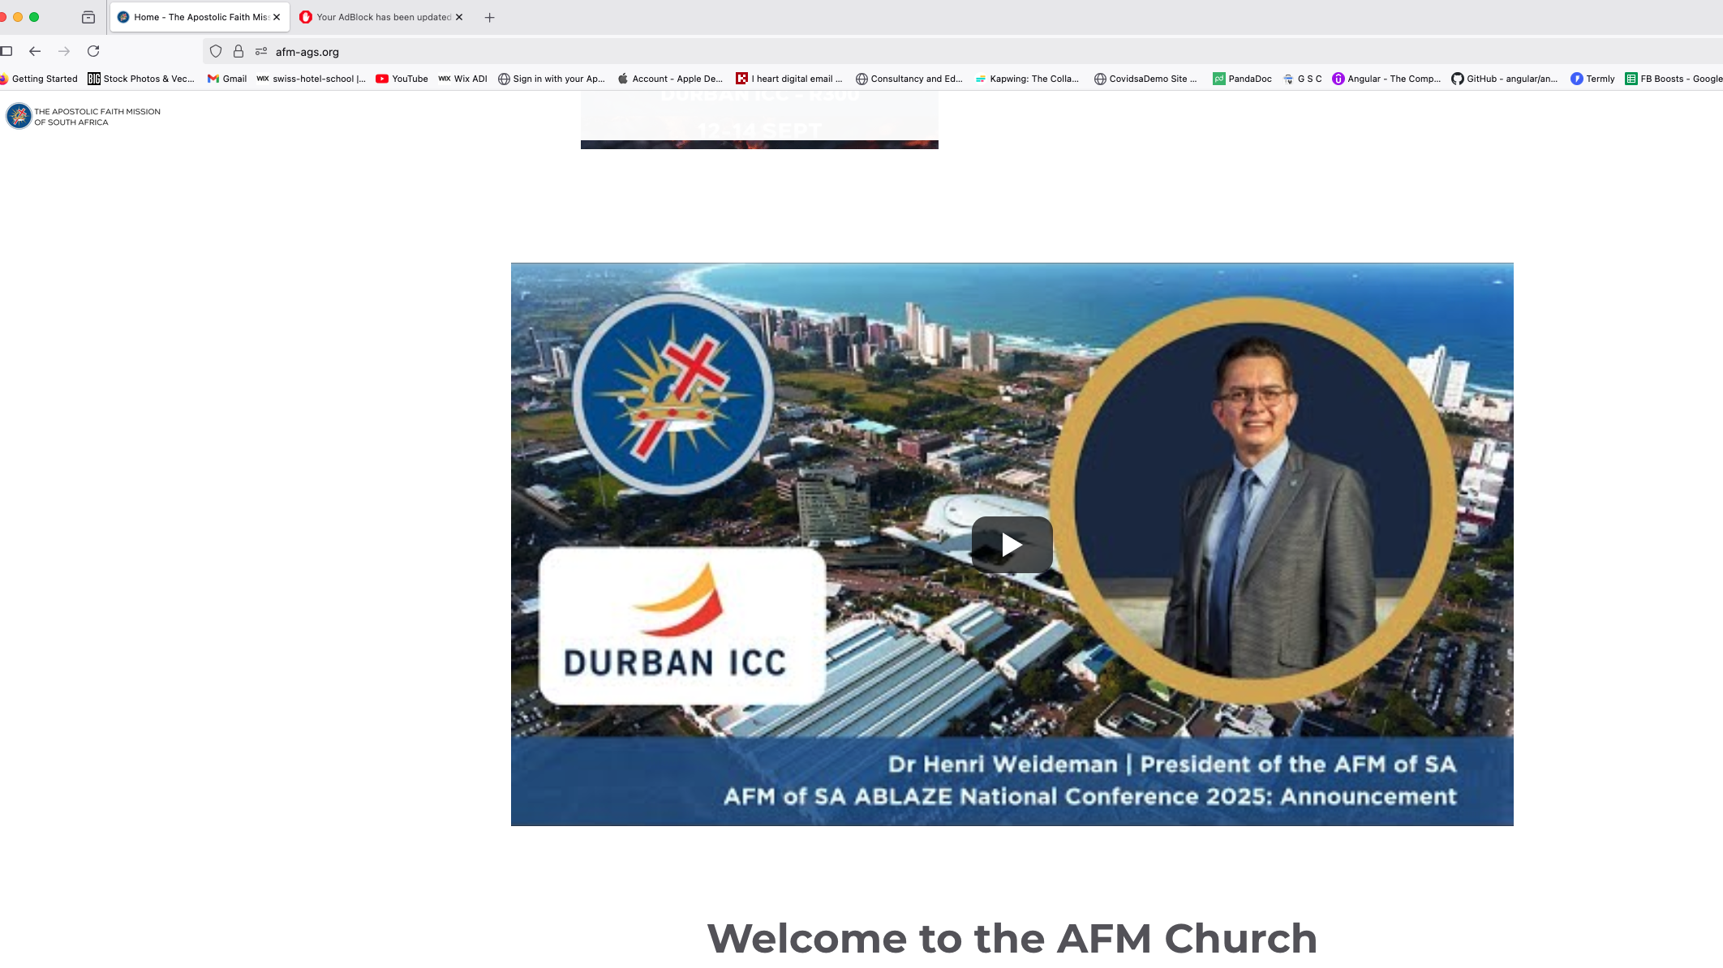Screen dimensions: 1723x968
Task: Click the padlock site security icon
Action: coord(238,51)
